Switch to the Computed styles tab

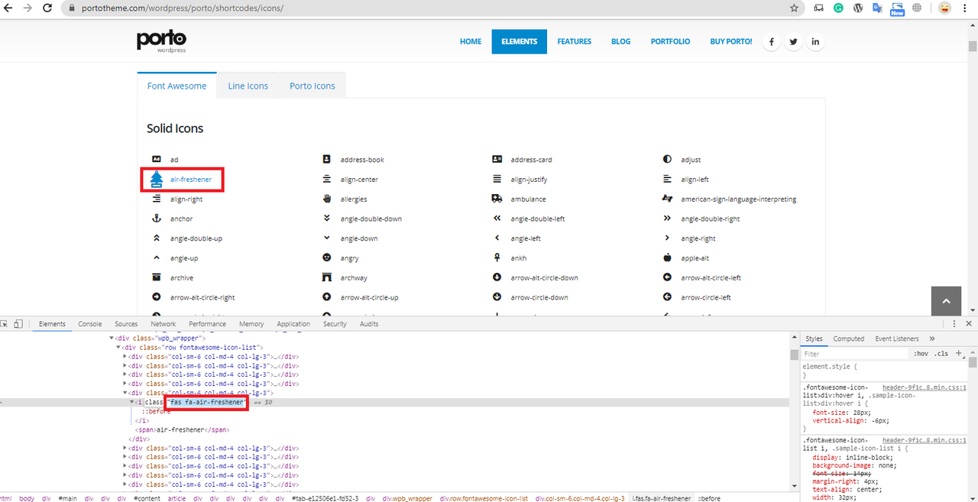849,338
